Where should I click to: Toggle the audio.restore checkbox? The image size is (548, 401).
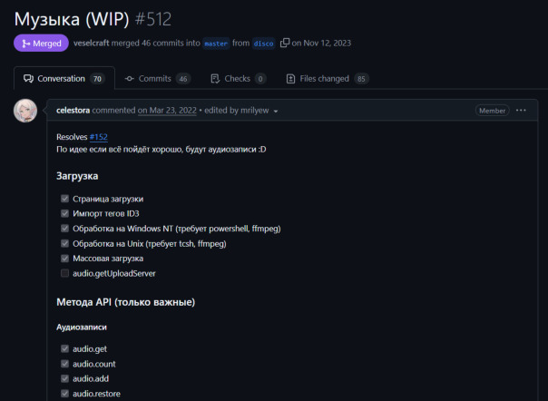click(64, 394)
